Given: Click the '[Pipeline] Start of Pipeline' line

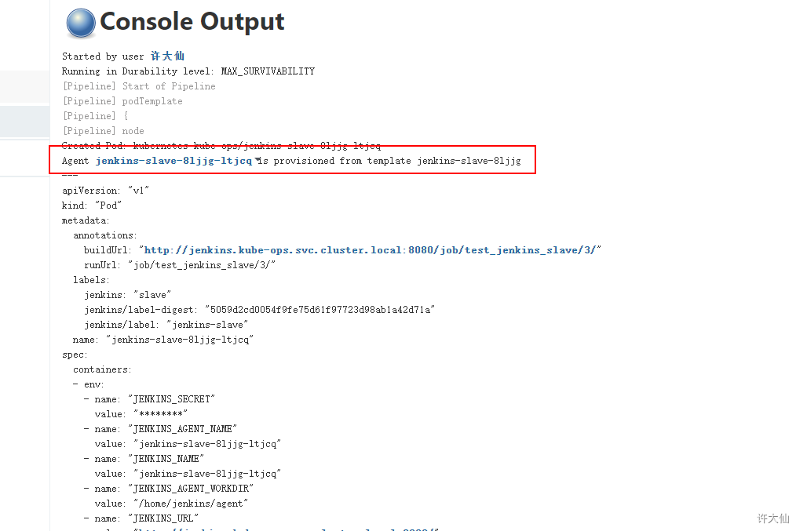Looking at the screenshot, I should [x=138, y=86].
